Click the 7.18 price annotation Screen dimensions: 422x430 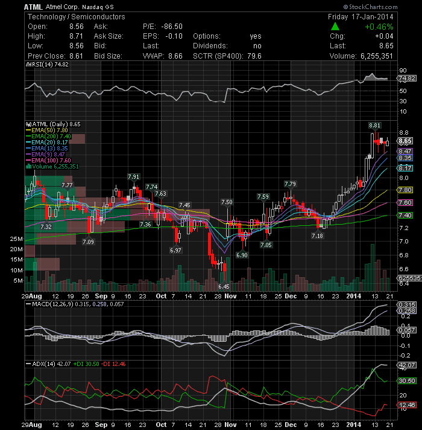tap(317, 236)
